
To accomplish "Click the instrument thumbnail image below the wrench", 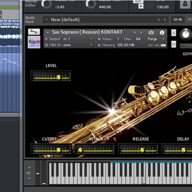I will click(x=34, y=42).
